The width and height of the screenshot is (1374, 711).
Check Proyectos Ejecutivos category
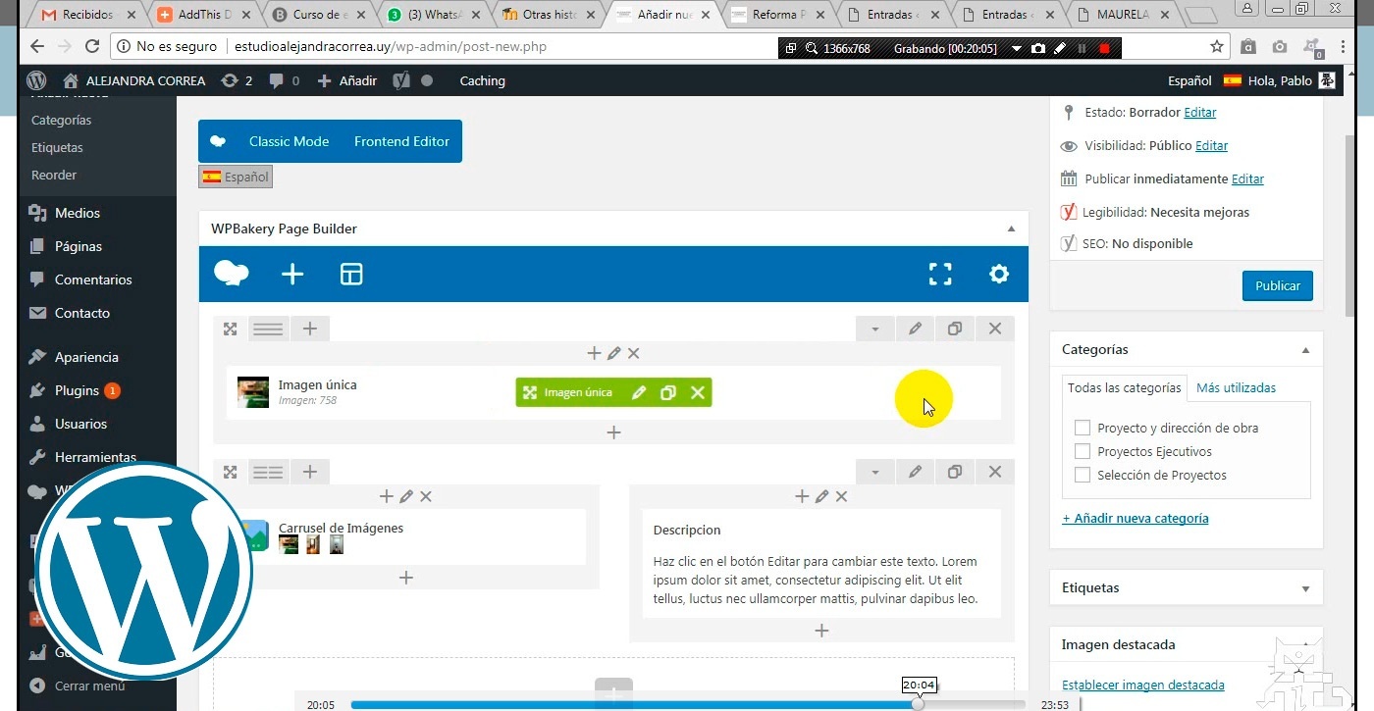click(x=1083, y=451)
